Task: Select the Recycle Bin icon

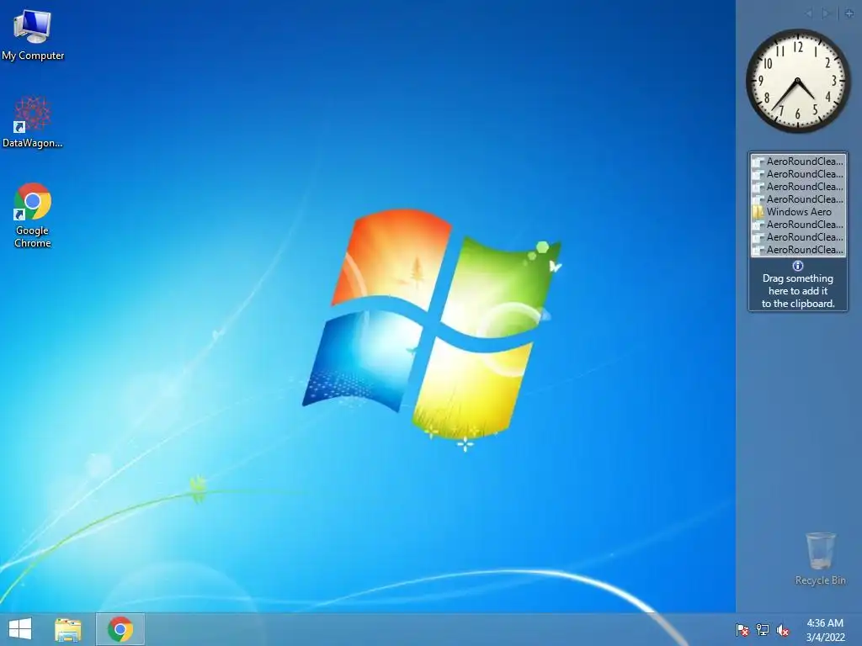Action: click(820, 559)
